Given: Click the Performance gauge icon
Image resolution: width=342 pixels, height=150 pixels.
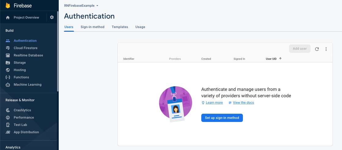Looking at the screenshot, I should click(x=8, y=118).
